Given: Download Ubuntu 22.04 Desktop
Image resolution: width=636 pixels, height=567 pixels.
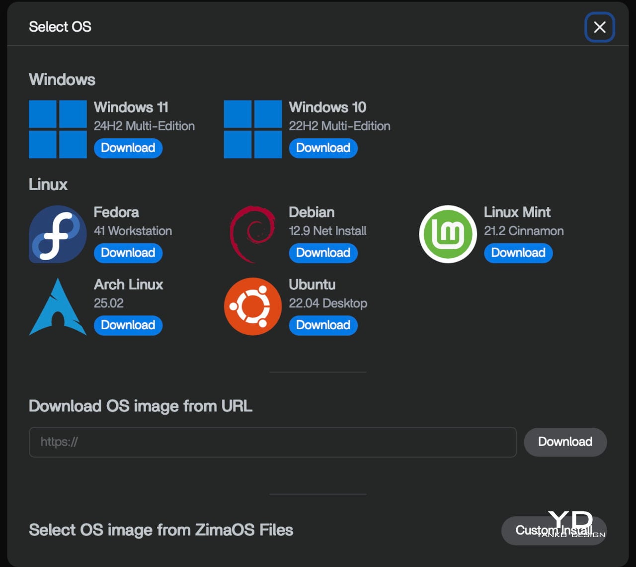Looking at the screenshot, I should tap(323, 325).
